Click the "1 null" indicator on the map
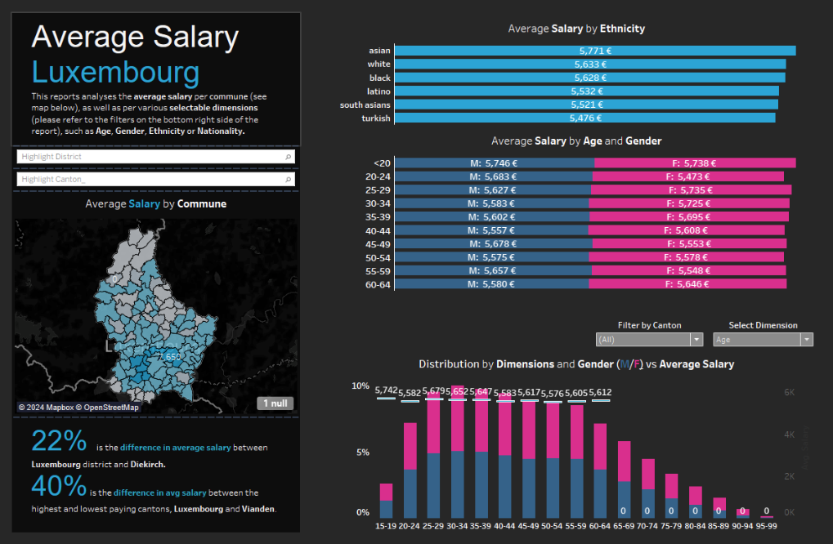The width and height of the screenshot is (833, 544). coord(275,403)
